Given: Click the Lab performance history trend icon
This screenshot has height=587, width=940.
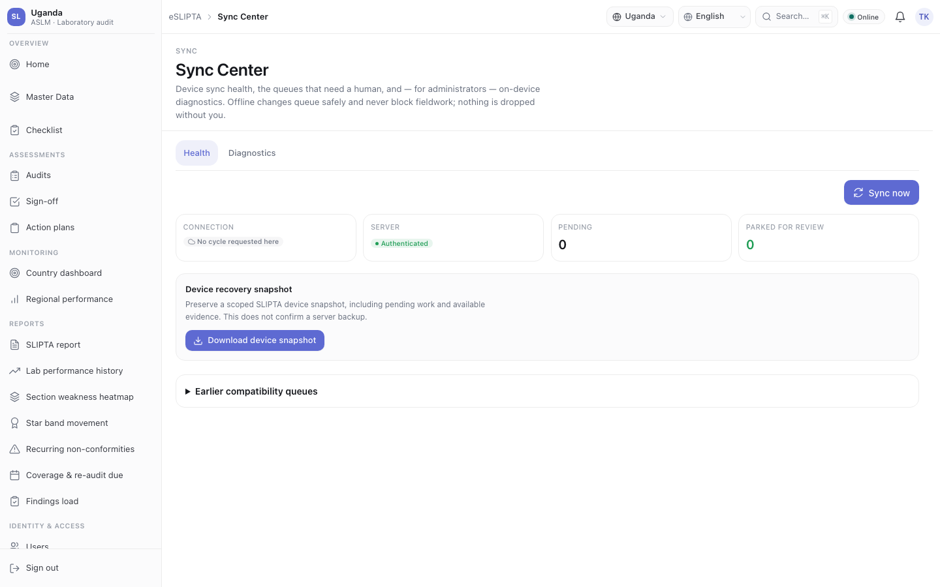Looking at the screenshot, I should 14,370.
